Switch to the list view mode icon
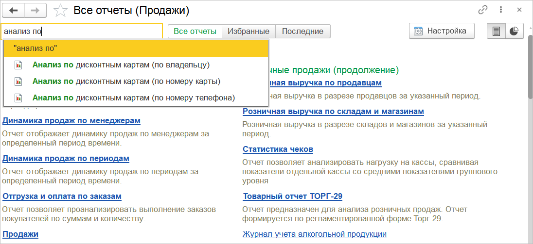 pyautogui.click(x=497, y=31)
